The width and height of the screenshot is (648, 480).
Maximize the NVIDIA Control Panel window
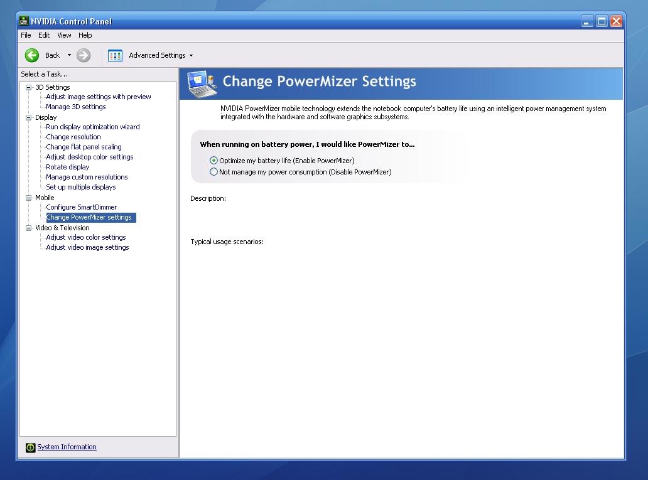pyautogui.click(x=602, y=21)
